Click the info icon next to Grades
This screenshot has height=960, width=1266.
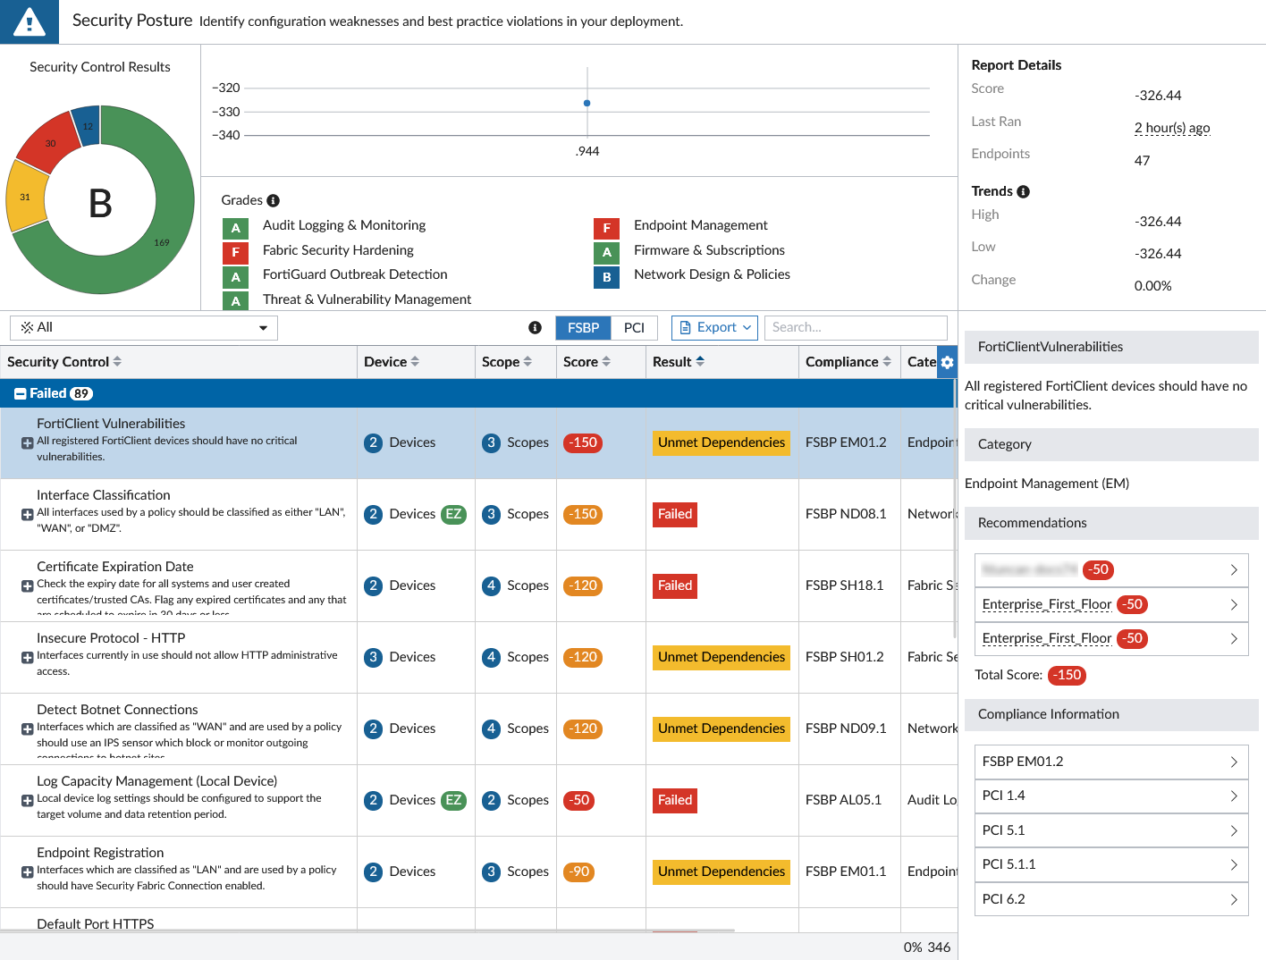[x=274, y=199]
